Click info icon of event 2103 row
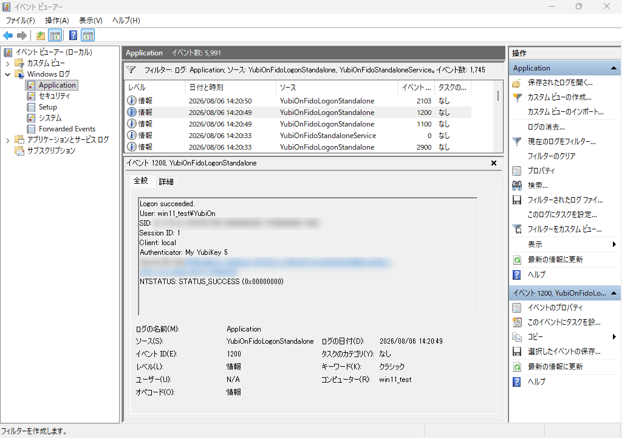 coord(131,100)
